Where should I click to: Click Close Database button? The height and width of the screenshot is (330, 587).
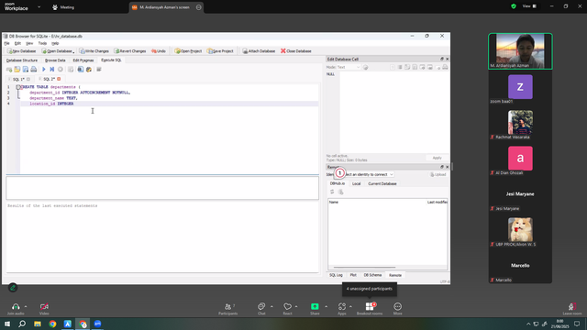296,51
